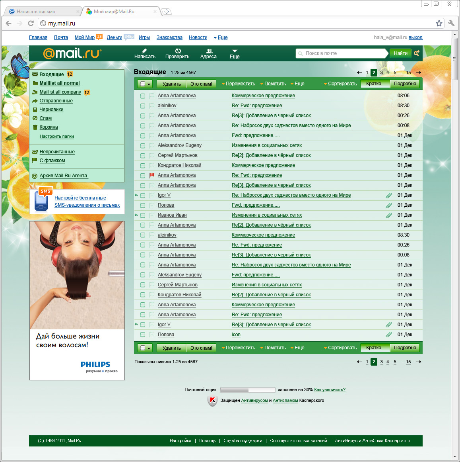Open the top Переместить dropdown

pos(239,84)
